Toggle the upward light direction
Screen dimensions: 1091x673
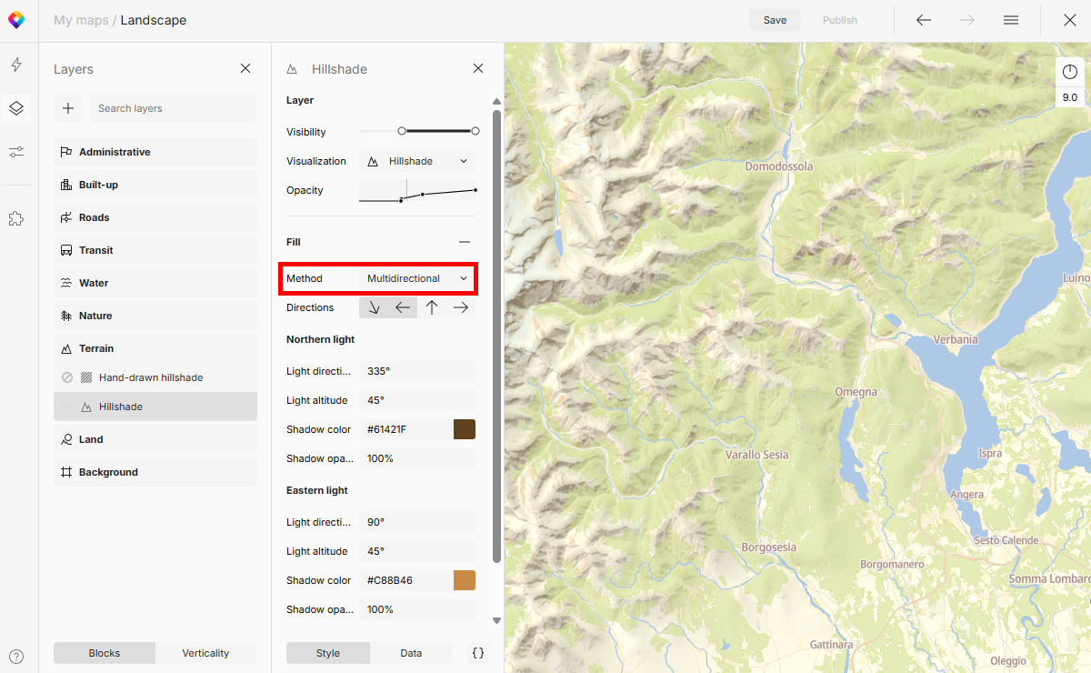[x=432, y=307]
